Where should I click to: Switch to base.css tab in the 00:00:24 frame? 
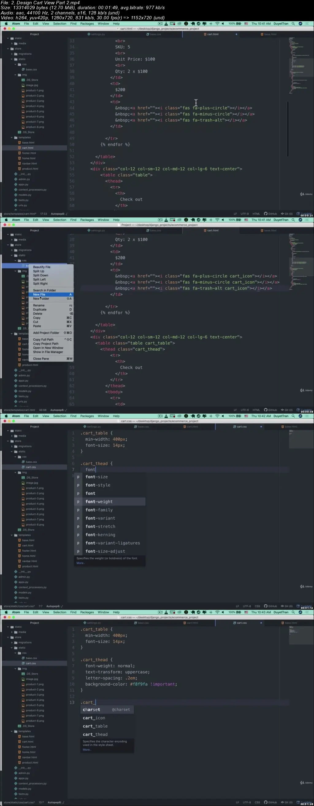[x=153, y=34]
